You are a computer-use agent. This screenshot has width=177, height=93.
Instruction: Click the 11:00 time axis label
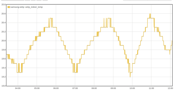151,88
